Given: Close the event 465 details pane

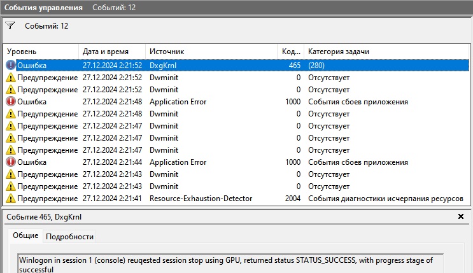Looking at the screenshot, I should pos(461,217).
